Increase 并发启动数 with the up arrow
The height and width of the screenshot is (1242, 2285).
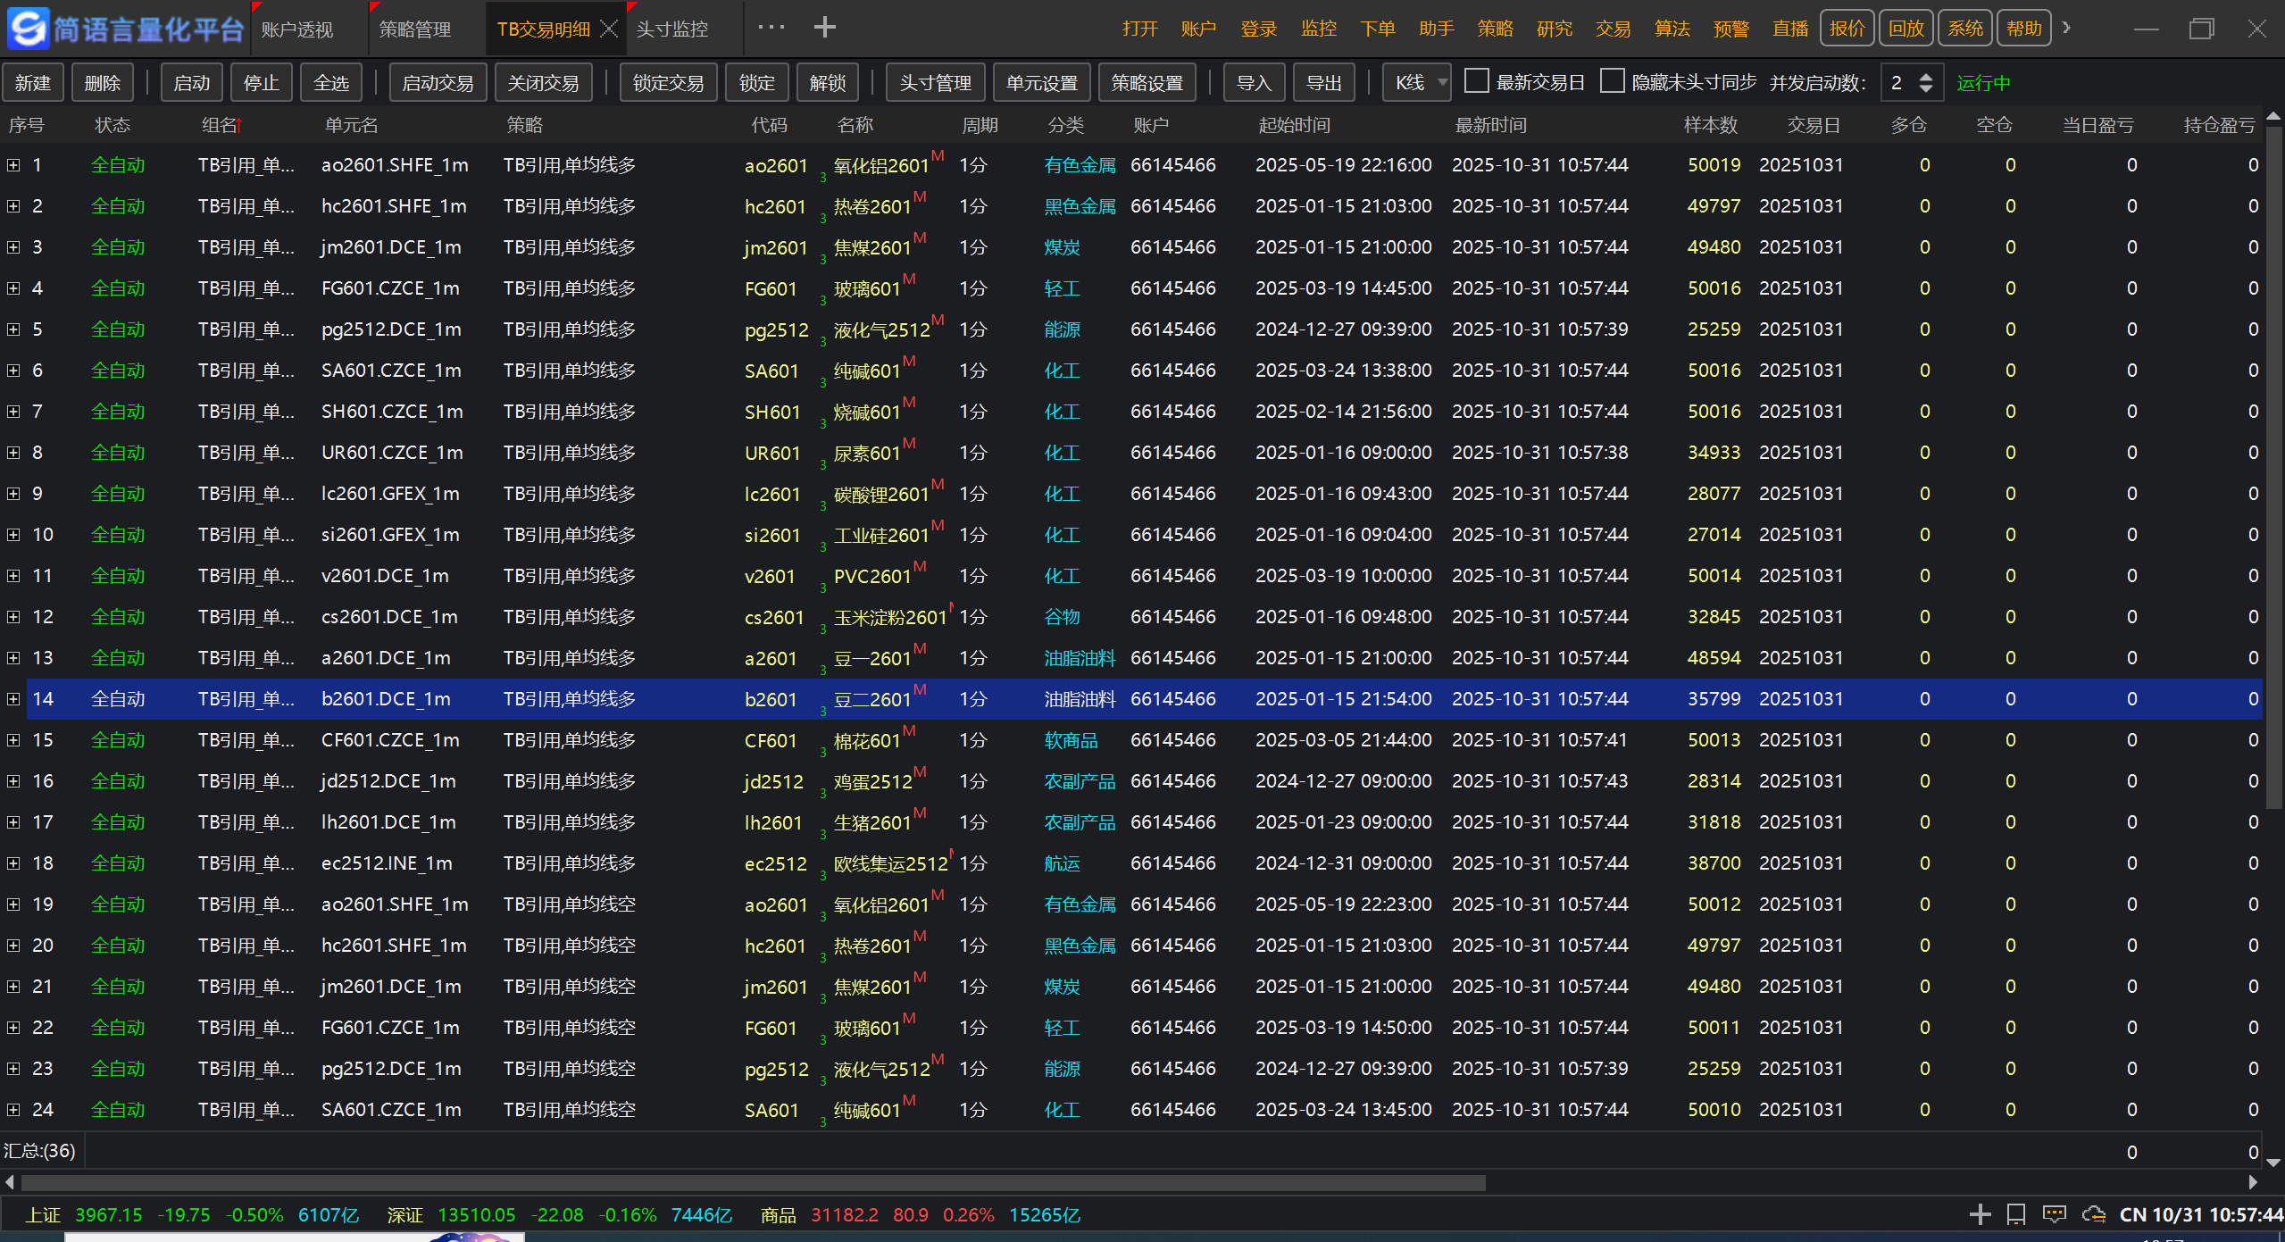(1926, 77)
